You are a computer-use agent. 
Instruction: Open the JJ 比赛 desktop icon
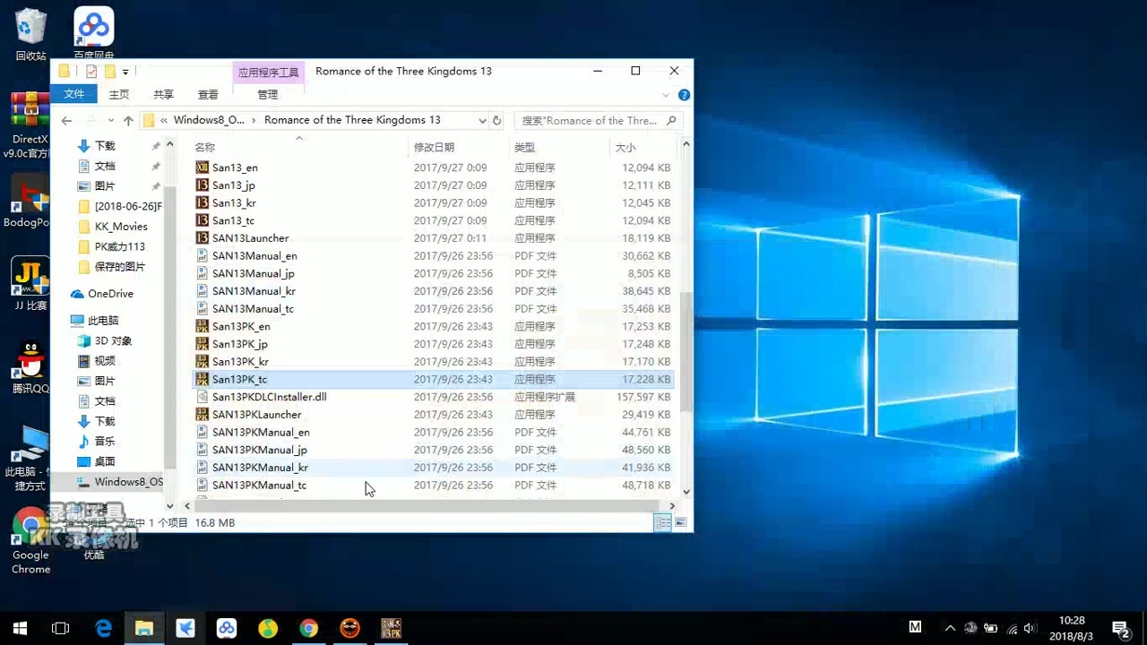coord(30,284)
